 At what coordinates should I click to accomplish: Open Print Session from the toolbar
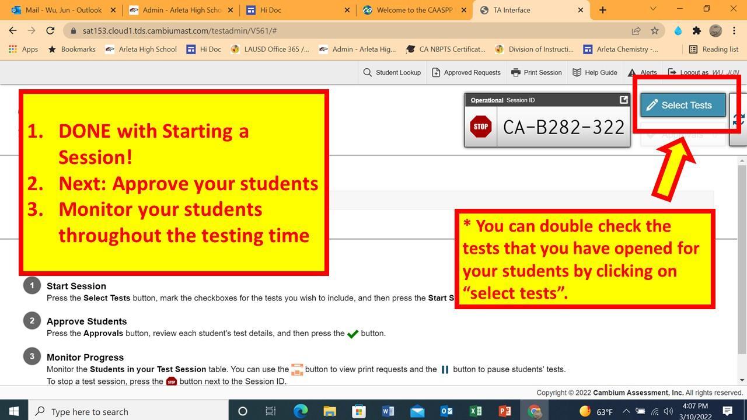536,72
